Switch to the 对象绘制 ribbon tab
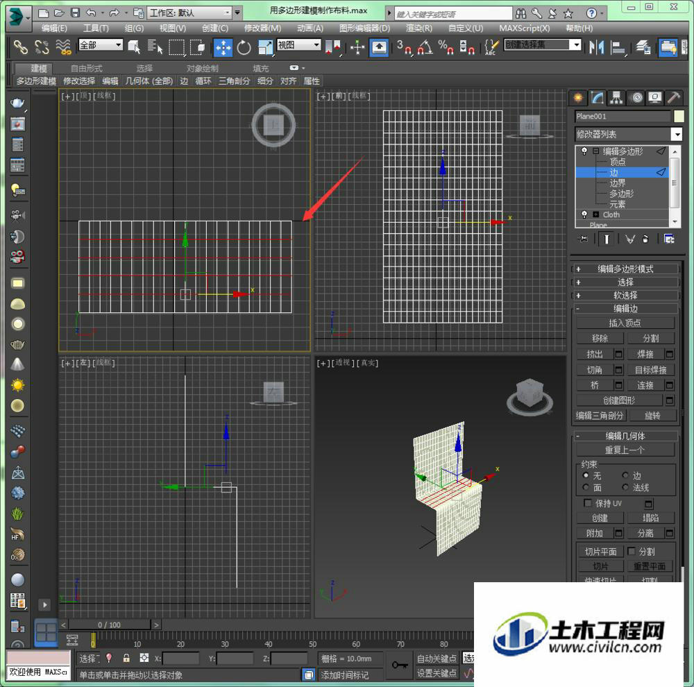This screenshot has width=694, height=687. [202, 69]
